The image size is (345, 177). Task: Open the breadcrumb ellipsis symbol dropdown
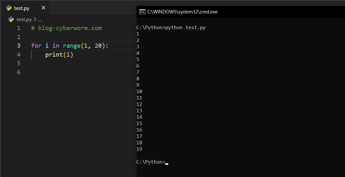pos(40,20)
